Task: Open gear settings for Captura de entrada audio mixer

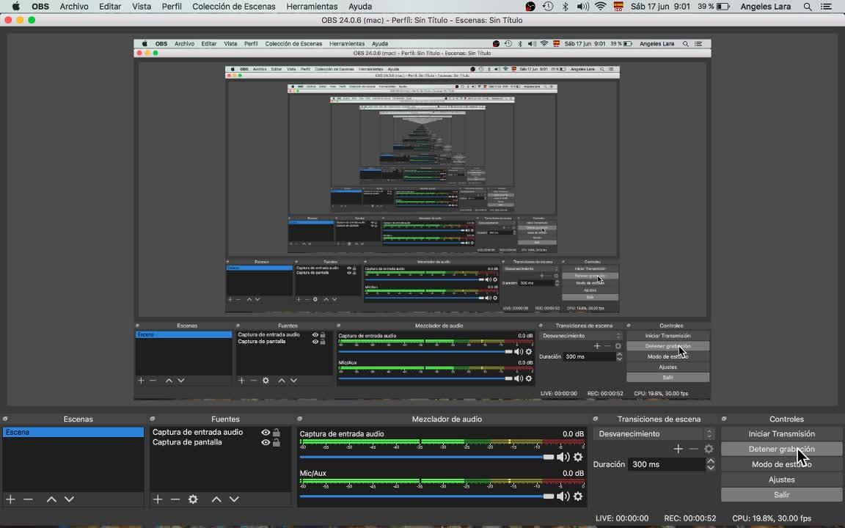Action: pyautogui.click(x=578, y=457)
